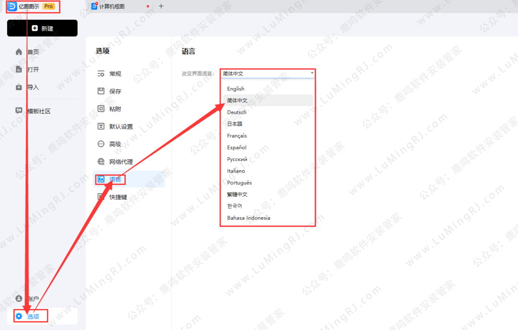The height and width of the screenshot is (330, 518).
Task: Open the 语言 language settings section
Action: click(115, 179)
